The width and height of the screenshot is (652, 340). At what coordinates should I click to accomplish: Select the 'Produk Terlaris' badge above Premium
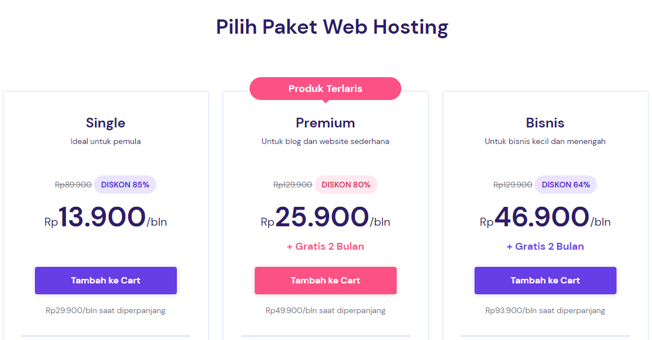click(x=325, y=89)
